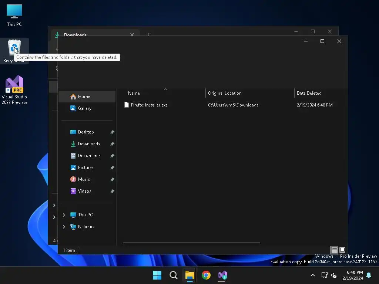Click File Explorer on the taskbar

tap(190, 275)
